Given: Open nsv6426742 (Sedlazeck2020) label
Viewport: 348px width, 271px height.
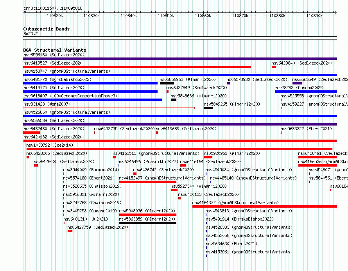Looking at the screenshot, I should [163, 170].
